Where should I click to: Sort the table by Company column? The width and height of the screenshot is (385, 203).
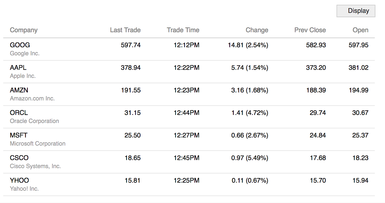(24, 30)
